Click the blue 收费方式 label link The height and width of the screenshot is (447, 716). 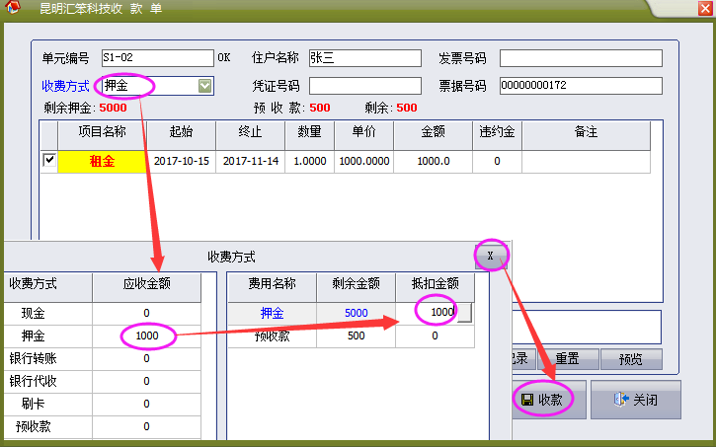pyautogui.click(x=65, y=86)
